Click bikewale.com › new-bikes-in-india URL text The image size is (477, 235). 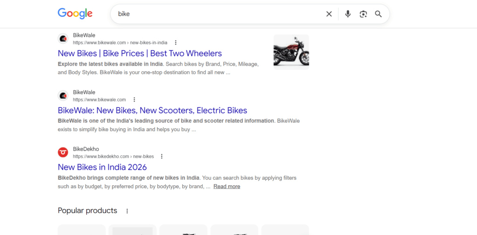[120, 42]
